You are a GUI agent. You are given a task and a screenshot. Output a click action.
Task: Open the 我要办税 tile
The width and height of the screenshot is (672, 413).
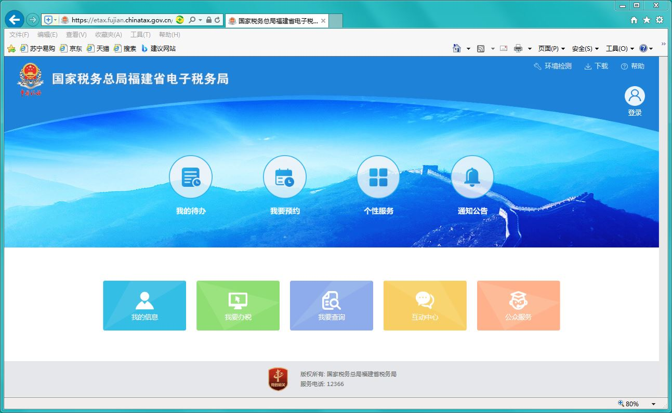(238, 306)
